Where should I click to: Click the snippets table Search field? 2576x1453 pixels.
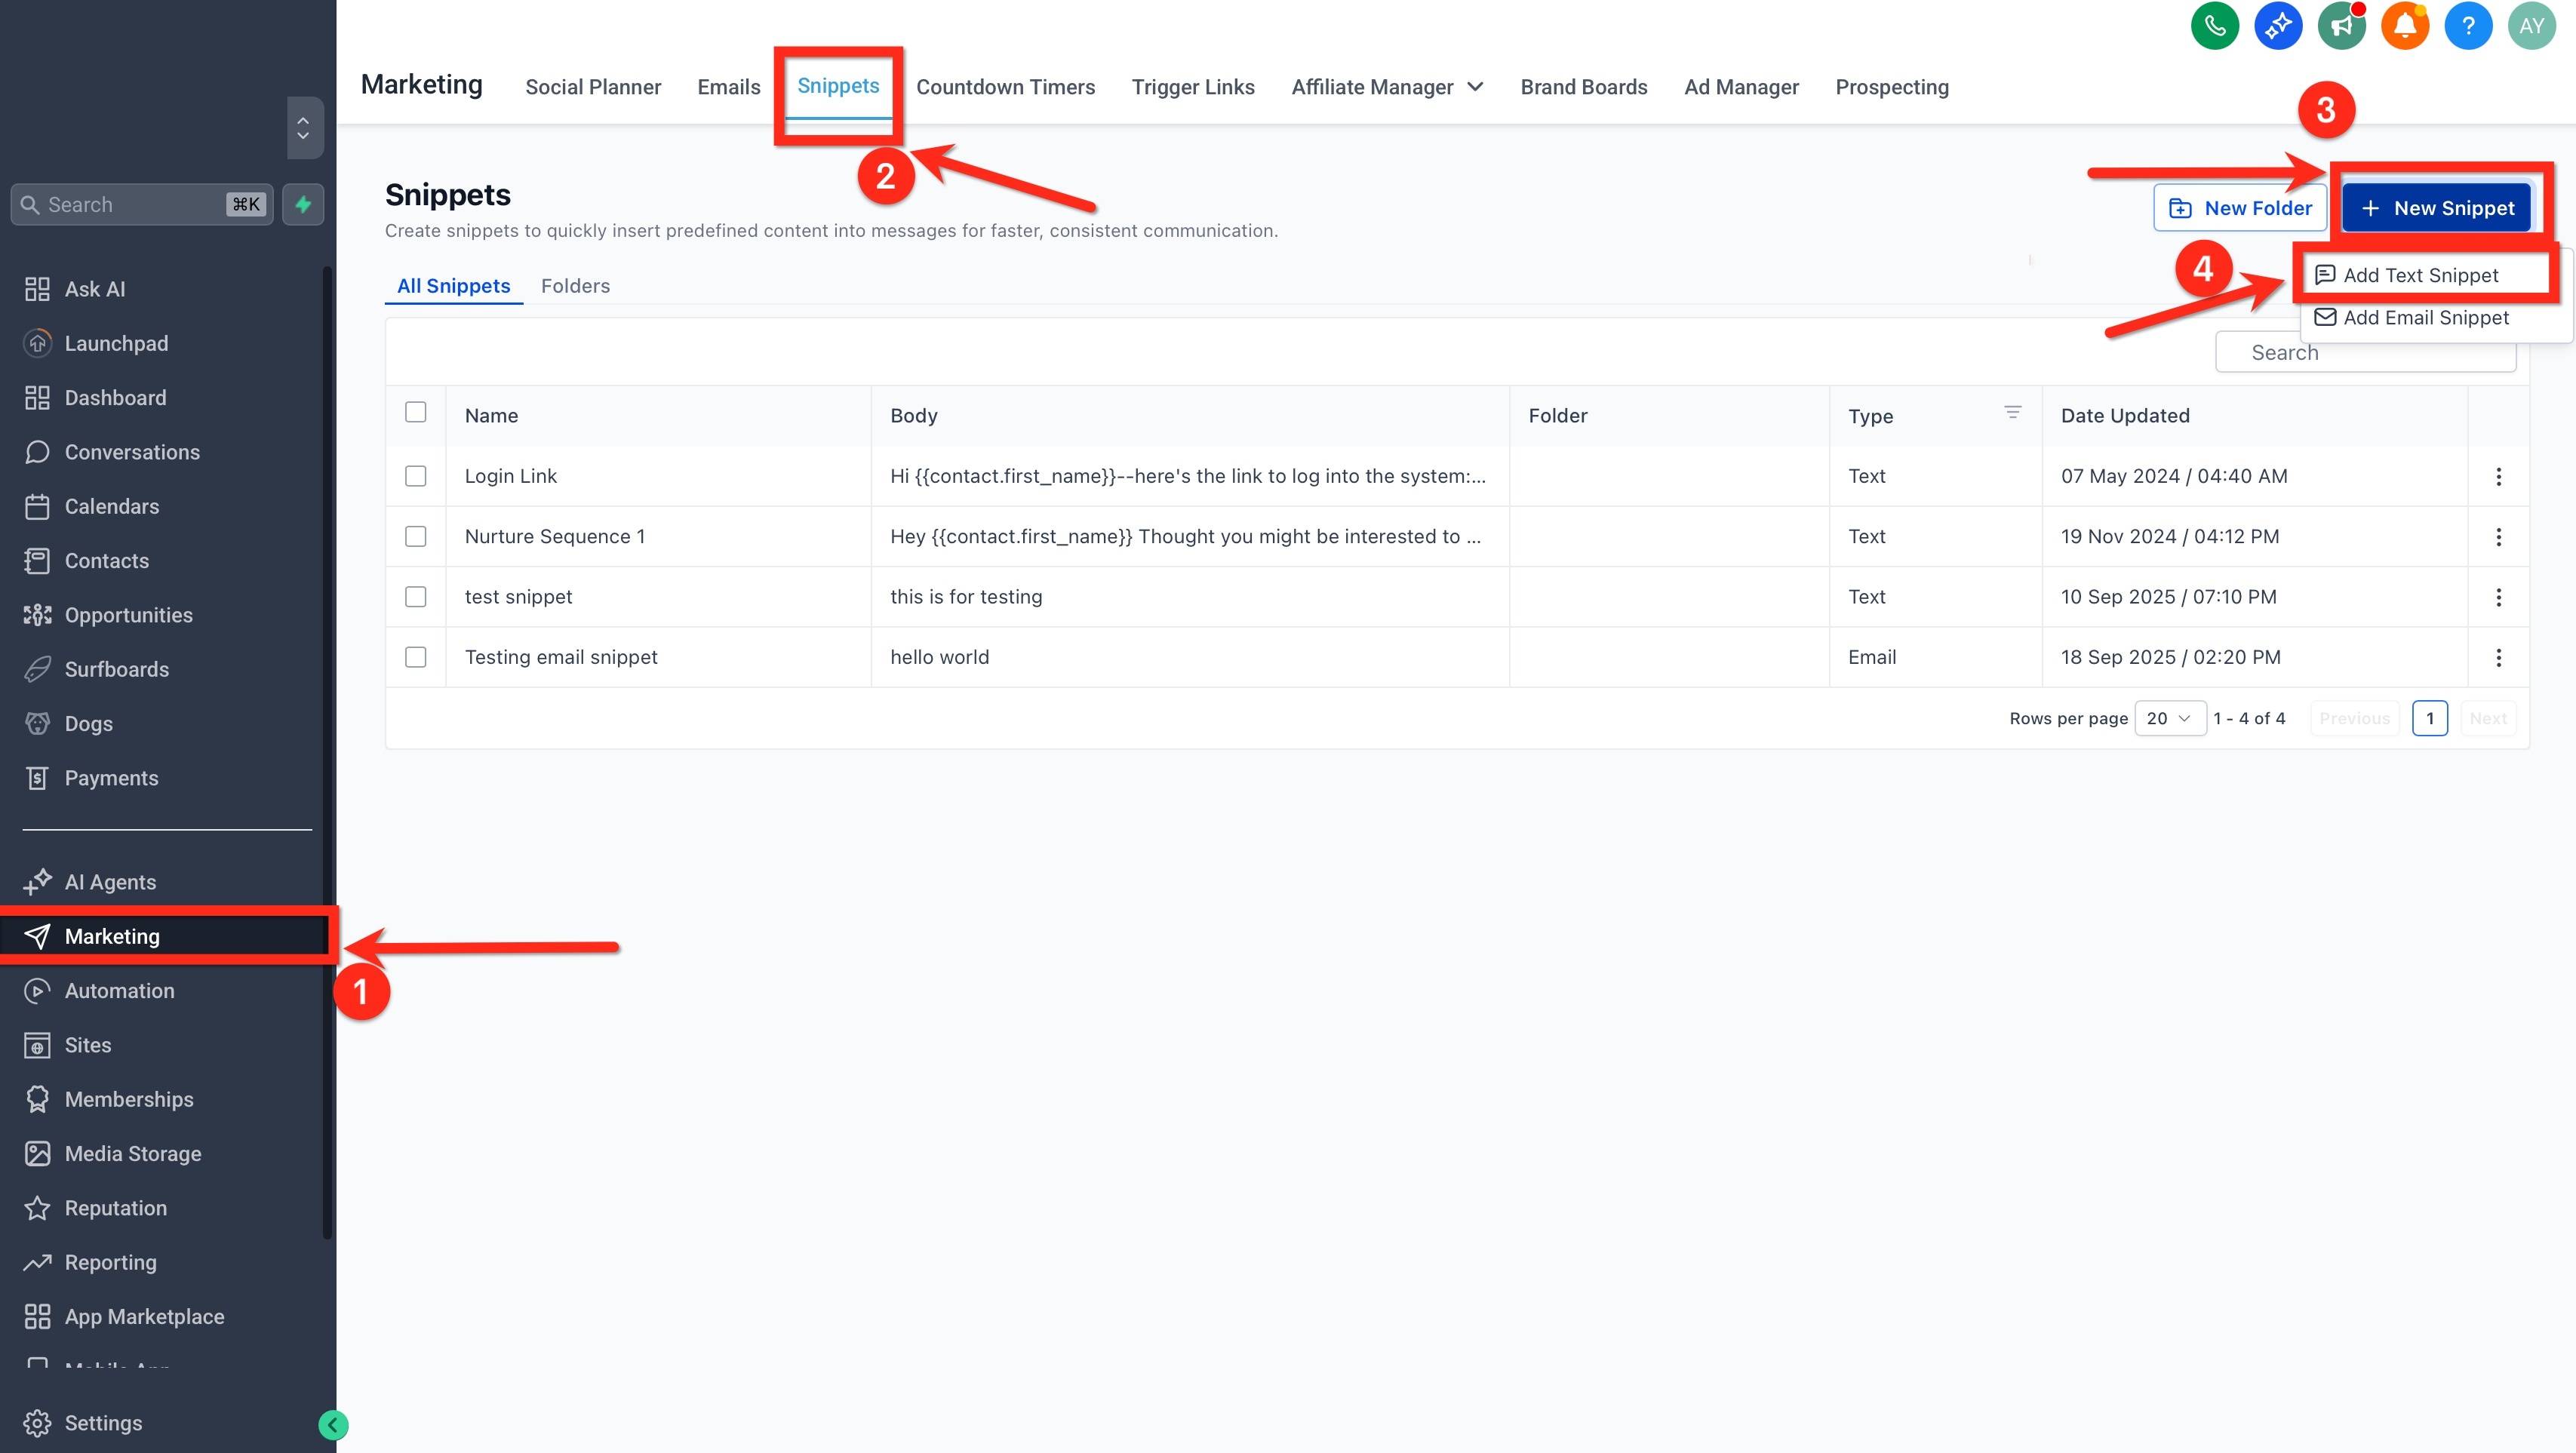(x=2365, y=353)
